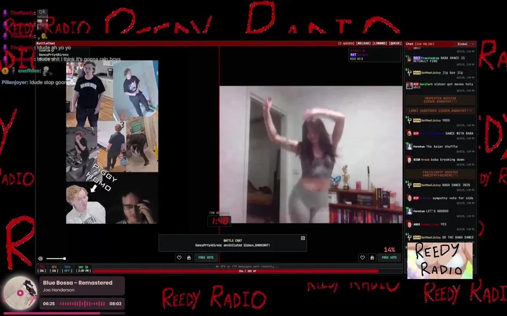The width and height of the screenshot is (507, 316).
Task: Click the [RELOAD] menu item
Action: tap(363, 43)
